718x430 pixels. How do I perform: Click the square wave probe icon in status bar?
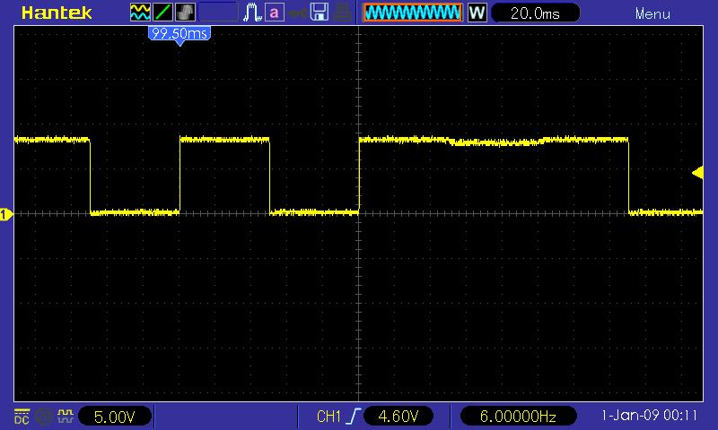click(65, 417)
